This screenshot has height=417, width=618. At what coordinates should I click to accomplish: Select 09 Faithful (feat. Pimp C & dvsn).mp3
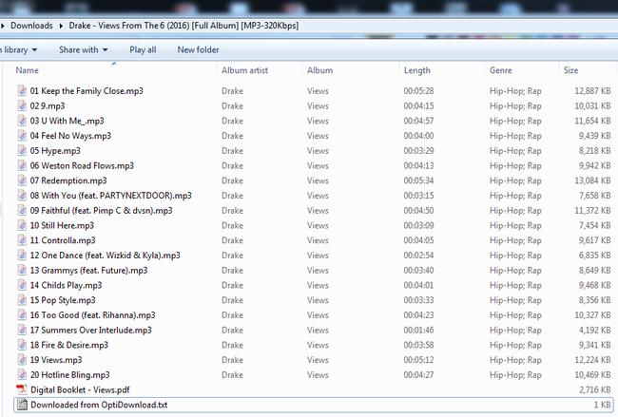(102, 211)
